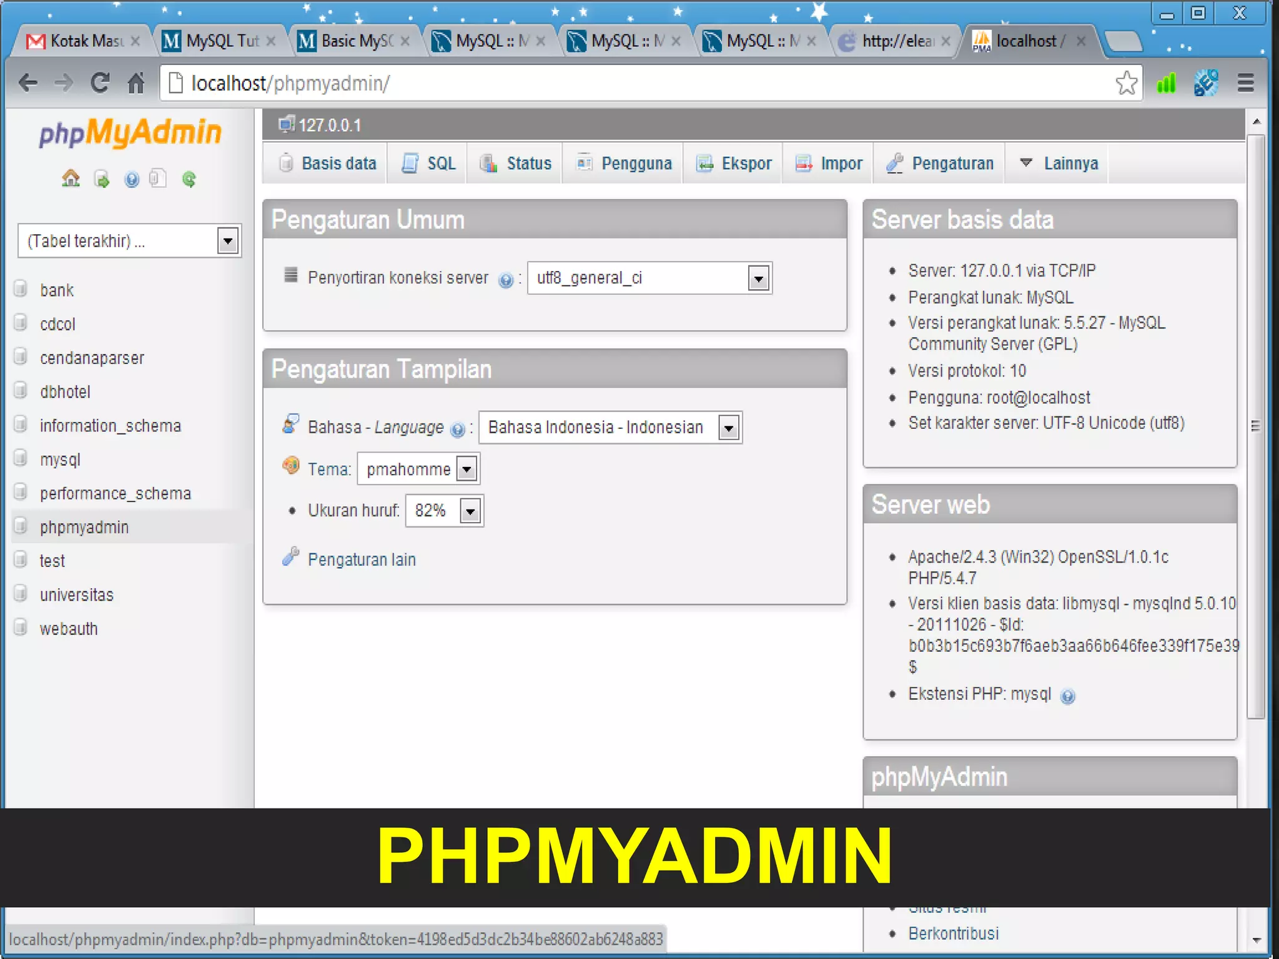Open the Impor tab

pyautogui.click(x=829, y=164)
